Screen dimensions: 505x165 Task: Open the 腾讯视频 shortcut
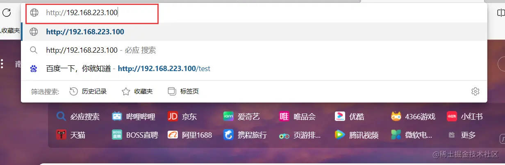[x=356, y=135]
